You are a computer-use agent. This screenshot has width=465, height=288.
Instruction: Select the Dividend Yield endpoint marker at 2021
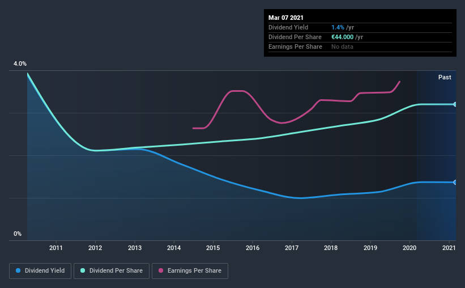pyautogui.click(x=455, y=183)
